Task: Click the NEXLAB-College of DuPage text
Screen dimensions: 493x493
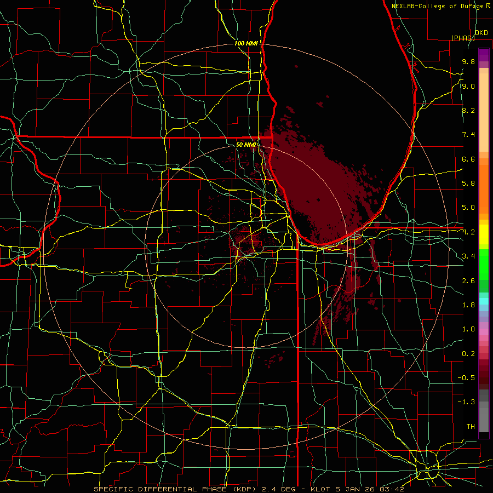Action: point(438,6)
